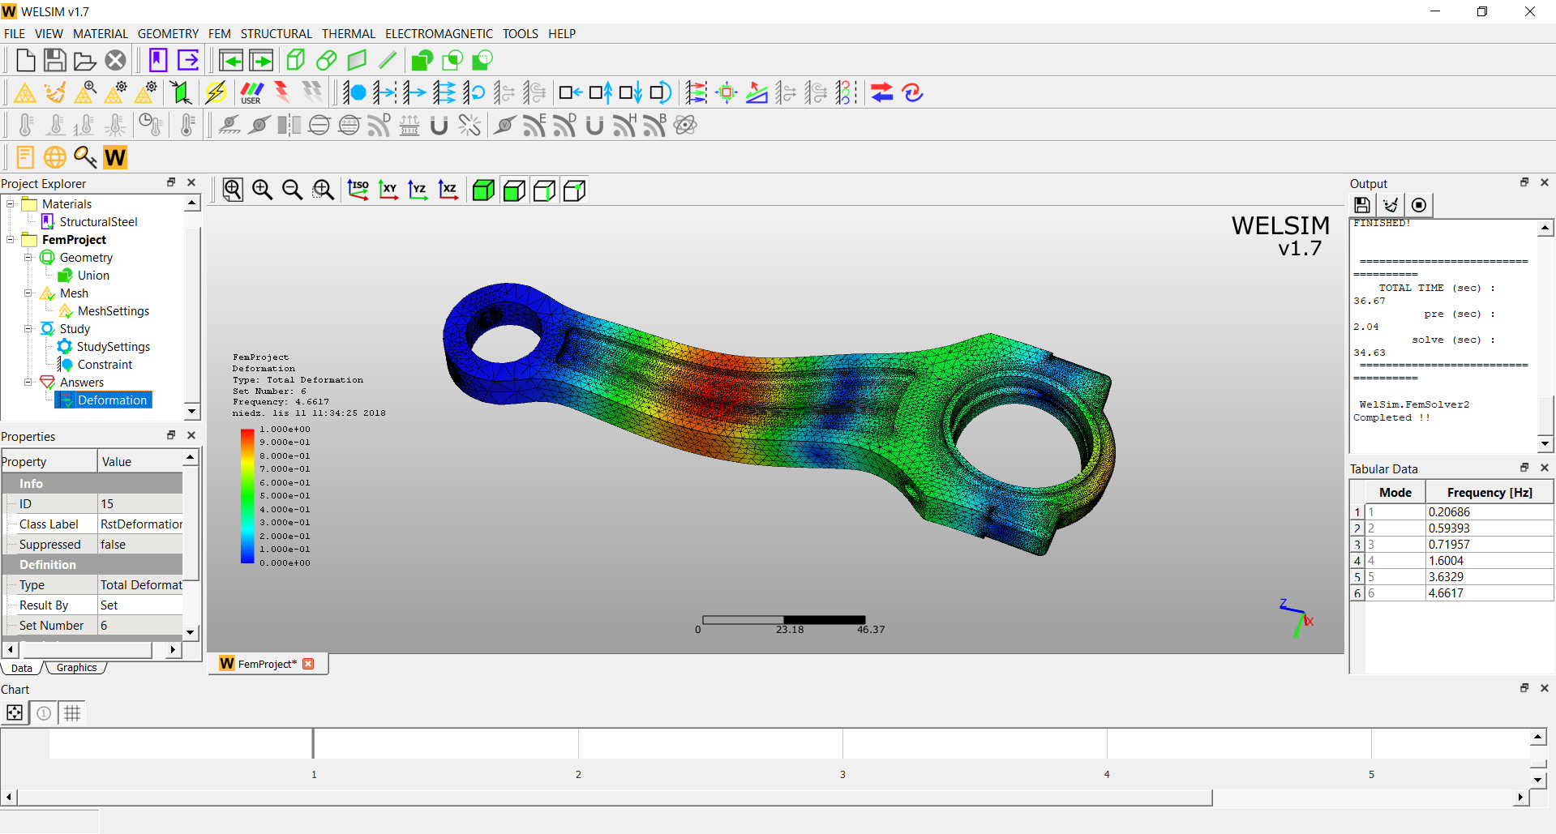
Task: Click Output panel scroll down arrow
Action: (1545, 443)
